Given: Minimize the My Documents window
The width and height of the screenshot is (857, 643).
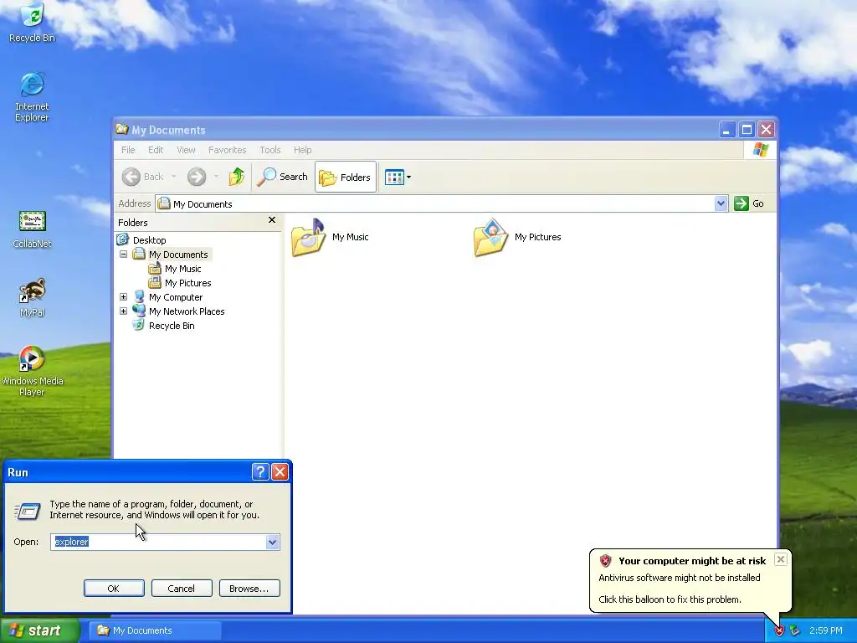Looking at the screenshot, I should [x=727, y=130].
